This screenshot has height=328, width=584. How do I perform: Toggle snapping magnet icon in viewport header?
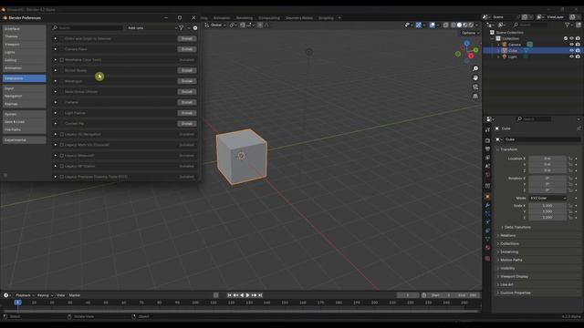click(243, 25)
